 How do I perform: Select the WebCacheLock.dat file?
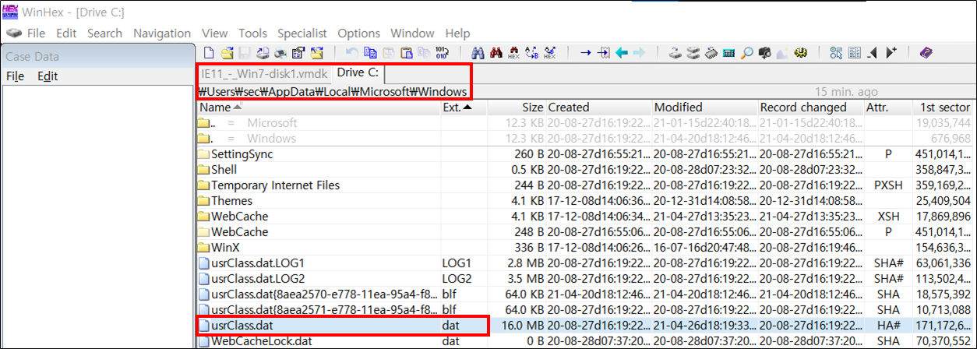pyautogui.click(x=584, y=340)
